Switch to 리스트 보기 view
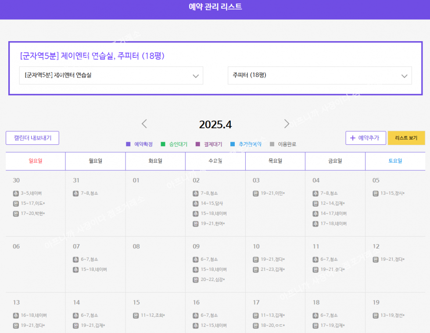430x333 pixels. tap(406, 138)
